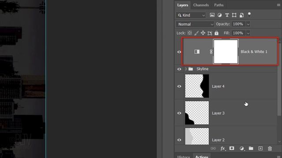Hide Layer 3
Image resolution: width=282 pixels, height=158 pixels.
point(179,113)
